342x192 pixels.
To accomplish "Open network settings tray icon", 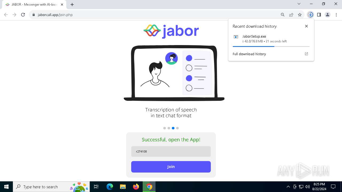I will tap(301, 187).
